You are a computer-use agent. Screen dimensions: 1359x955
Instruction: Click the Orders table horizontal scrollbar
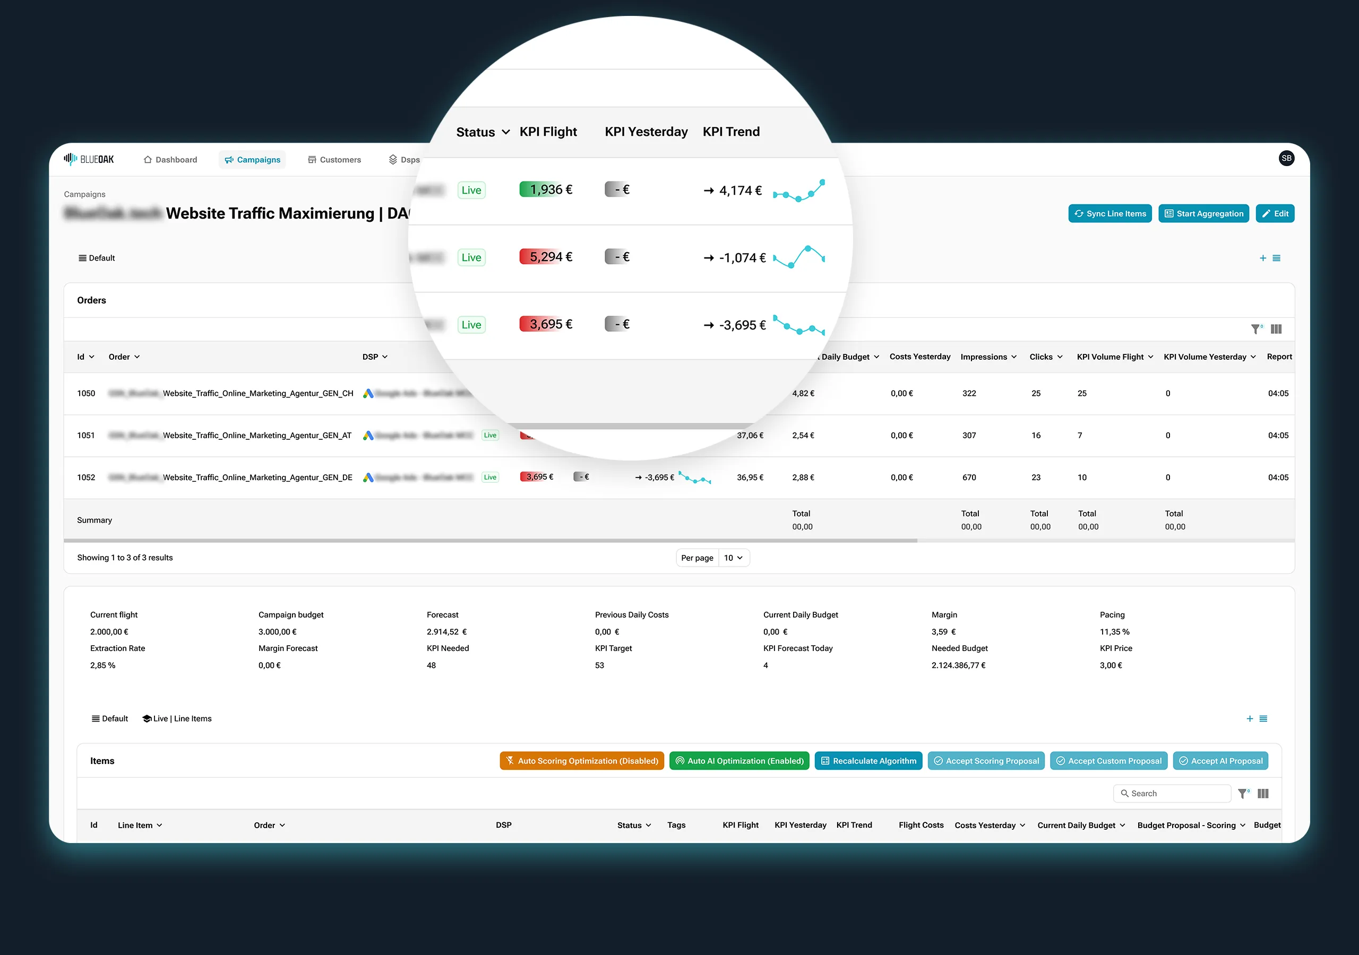(x=490, y=540)
